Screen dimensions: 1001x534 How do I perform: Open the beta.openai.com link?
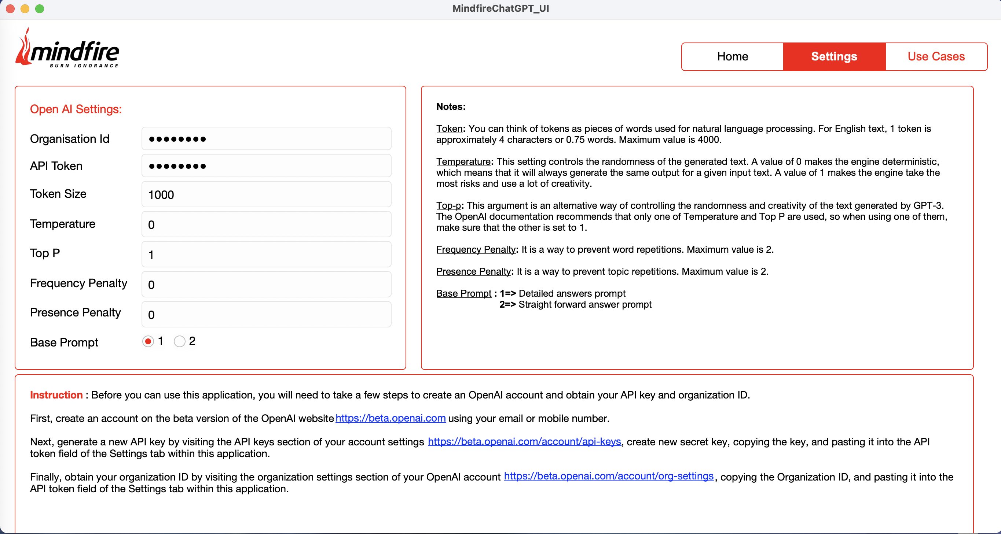pos(390,418)
